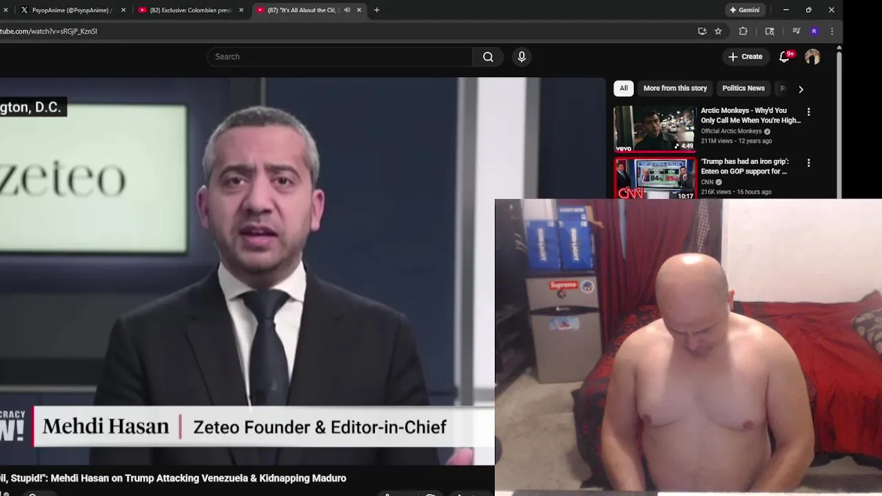Close the It's All About the Oil tab
Image resolution: width=882 pixels, height=496 pixels.
tap(359, 10)
